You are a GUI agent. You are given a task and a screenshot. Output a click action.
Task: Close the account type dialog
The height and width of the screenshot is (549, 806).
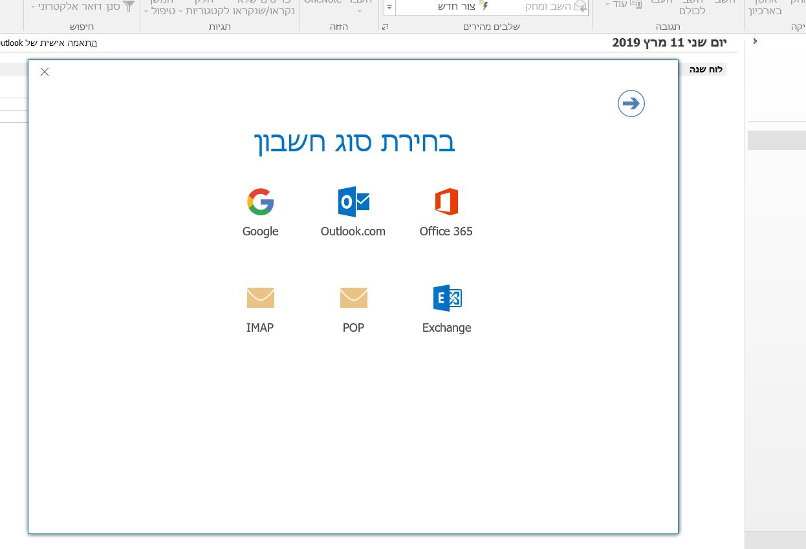45,72
